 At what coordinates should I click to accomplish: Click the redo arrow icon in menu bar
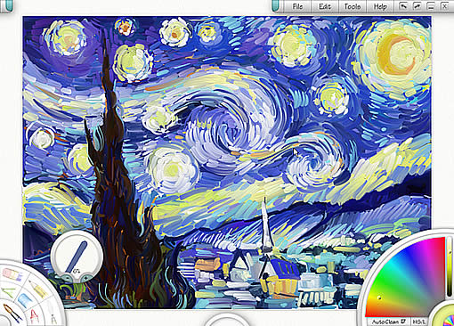click(418, 6)
